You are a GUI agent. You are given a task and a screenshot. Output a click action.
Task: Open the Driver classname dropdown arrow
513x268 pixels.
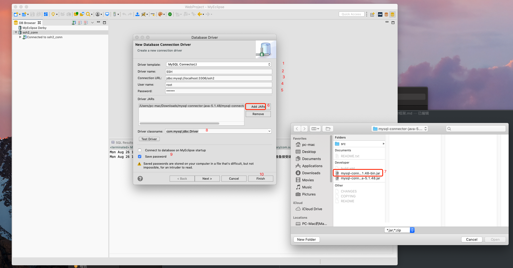click(x=269, y=131)
